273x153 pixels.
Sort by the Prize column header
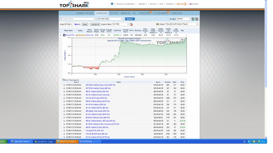[x=182, y=82]
